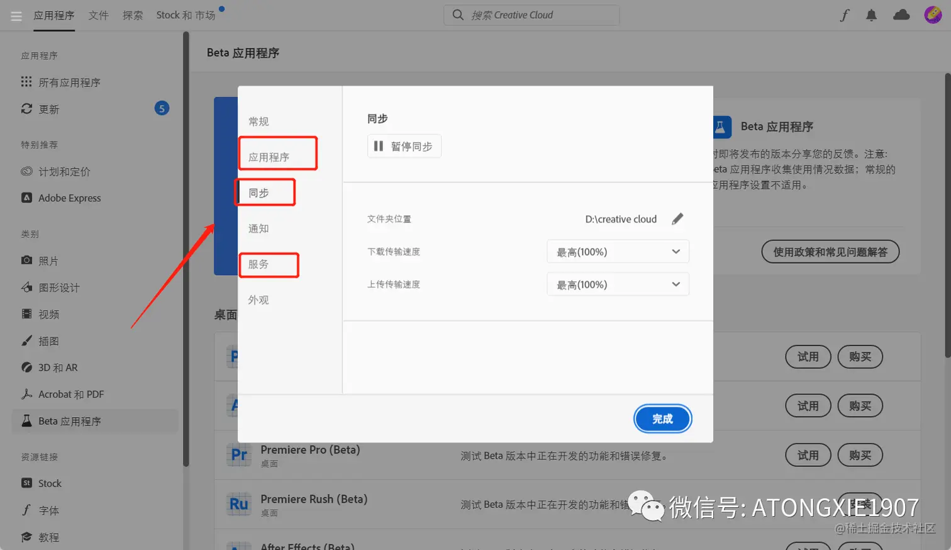Click the Premiere Rush (Beta) Ru icon
The height and width of the screenshot is (550, 951).
point(239,504)
